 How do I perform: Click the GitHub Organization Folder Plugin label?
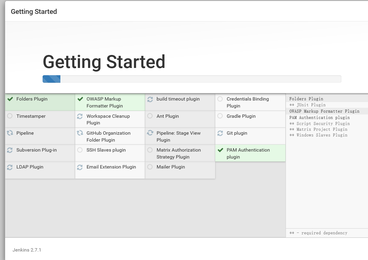pyautogui.click(x=108, y=136)
